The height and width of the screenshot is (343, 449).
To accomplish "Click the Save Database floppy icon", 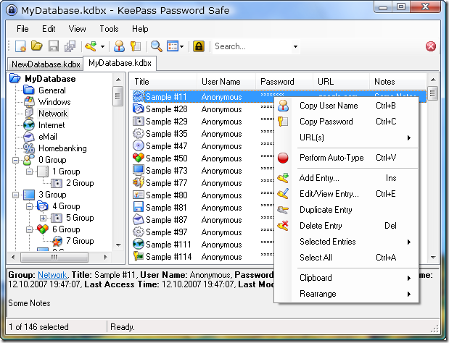I will (54, 46).
